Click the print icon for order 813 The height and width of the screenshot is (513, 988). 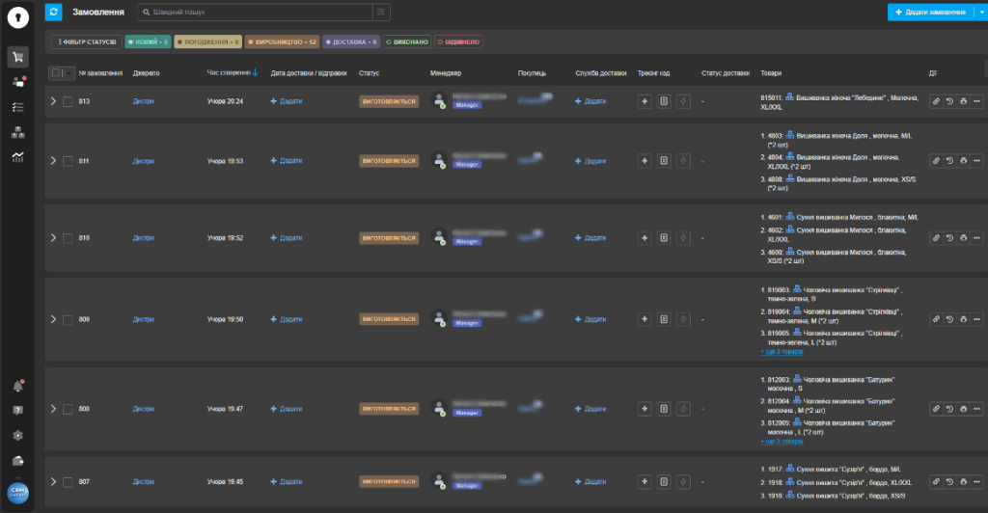click(x=963, y=101)
